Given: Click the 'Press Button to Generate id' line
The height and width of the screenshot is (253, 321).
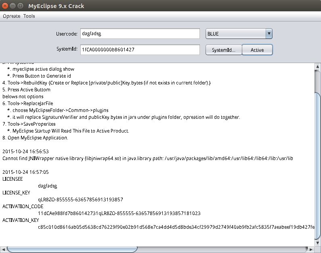Looking at the screenshot, I should pyautogui.click(x=39, y=76).
